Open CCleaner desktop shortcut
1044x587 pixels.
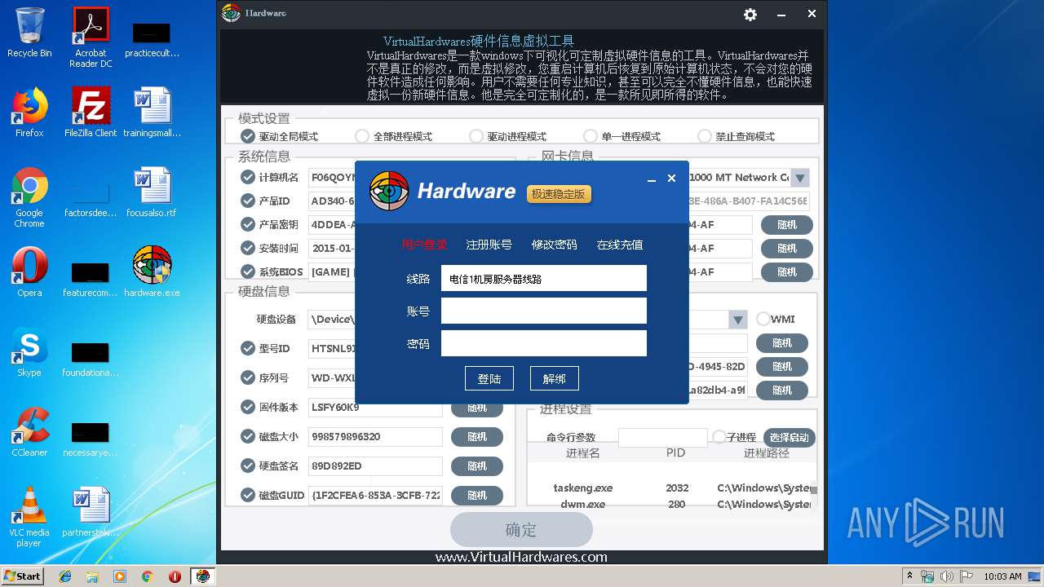tap(29, 432)
